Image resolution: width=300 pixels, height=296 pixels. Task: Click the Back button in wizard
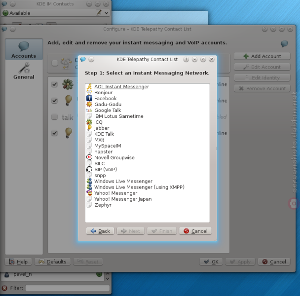[x=100, y=231]
